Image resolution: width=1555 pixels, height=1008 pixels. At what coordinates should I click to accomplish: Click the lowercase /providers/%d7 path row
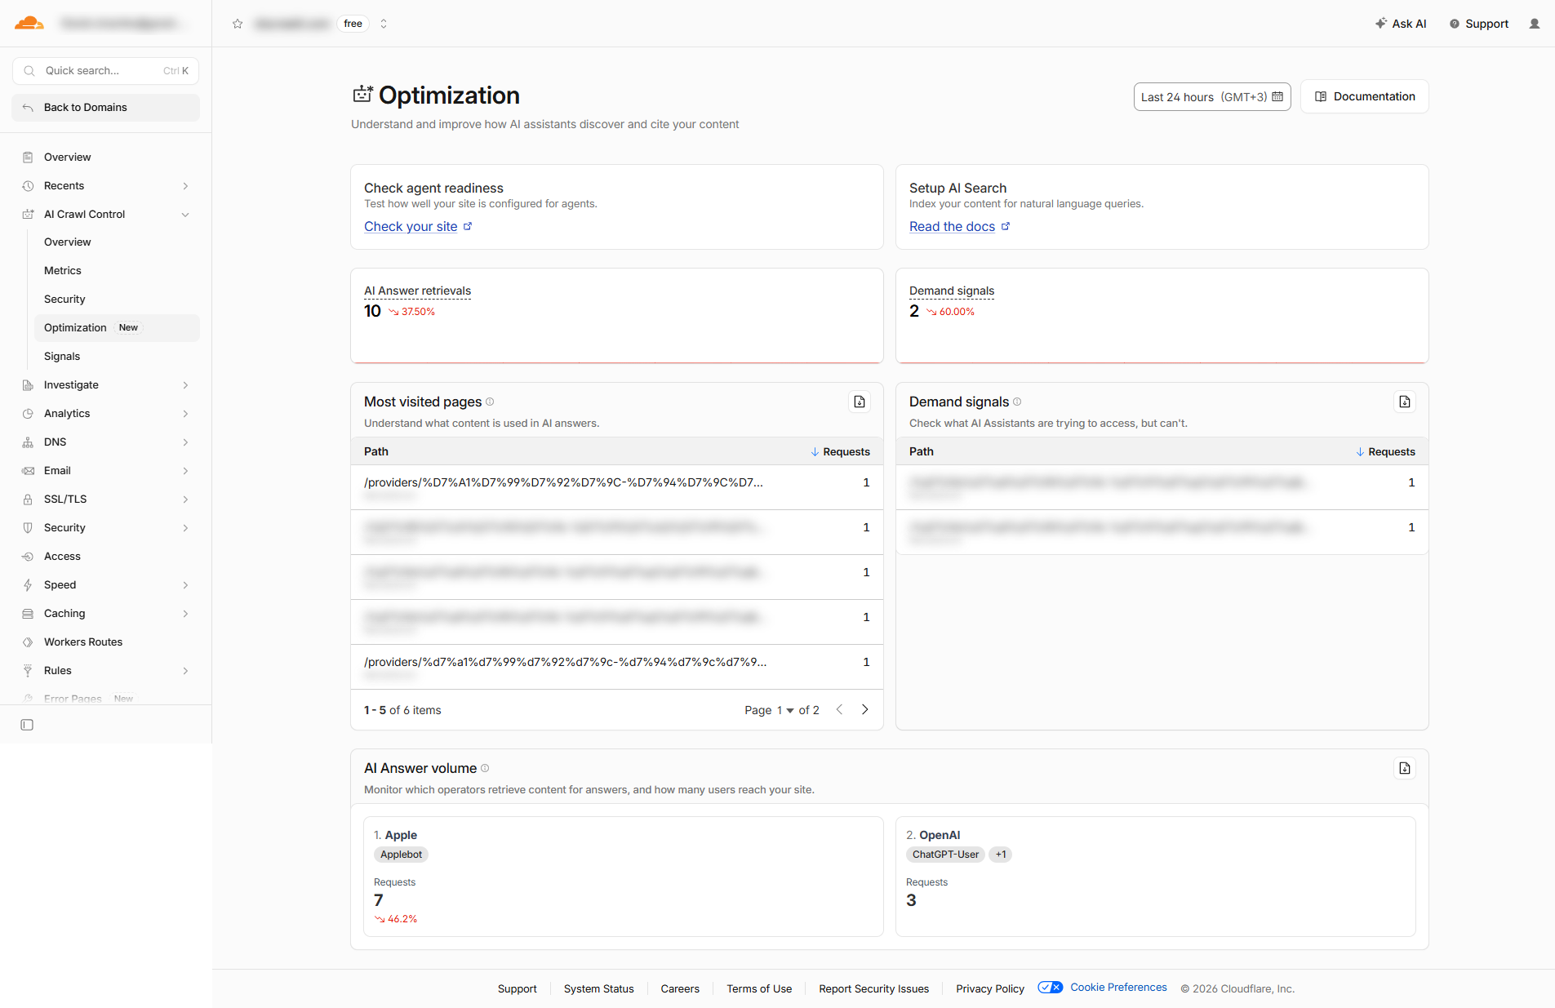click(617, 668)
